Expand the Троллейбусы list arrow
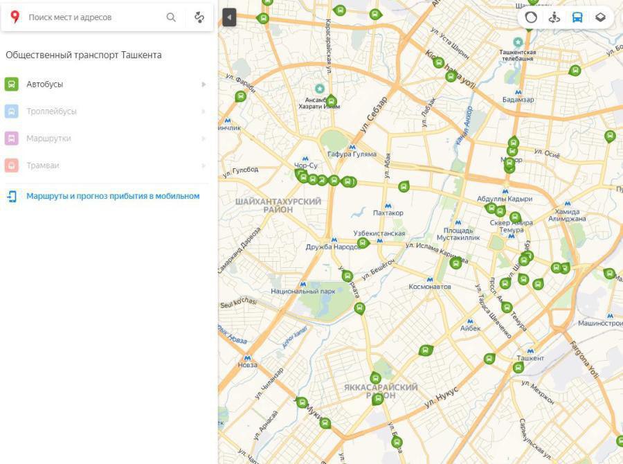The image size is (623, 464). (204, 111)
